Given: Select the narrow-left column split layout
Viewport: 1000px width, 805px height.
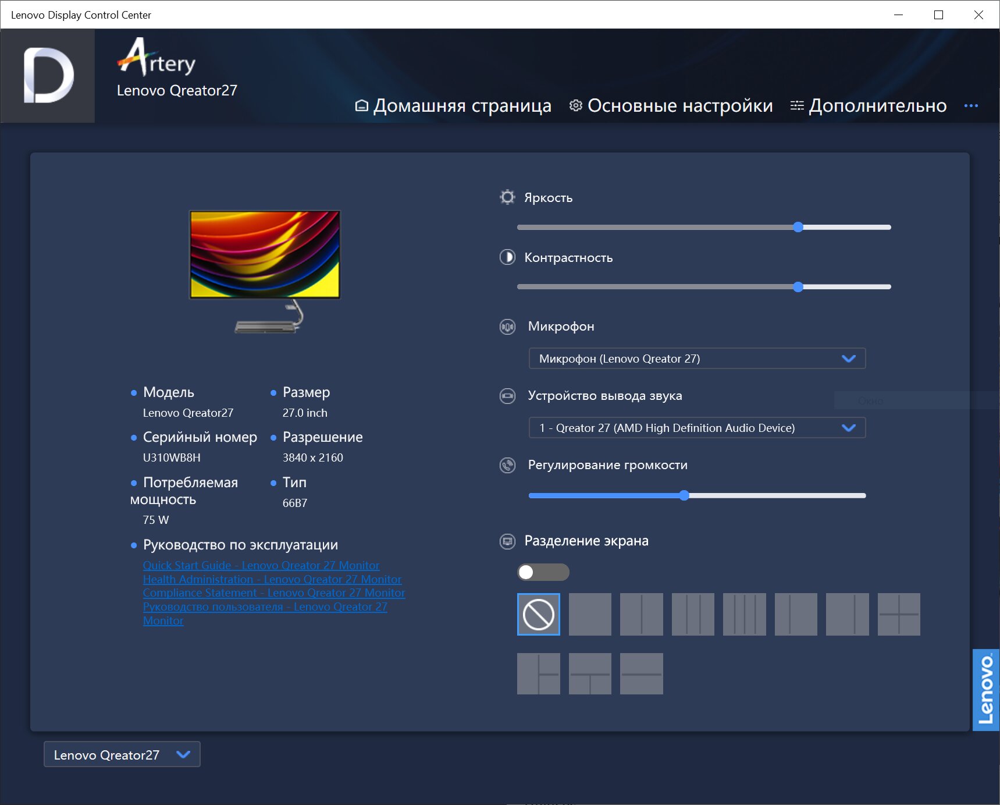Looking at the screenshot, I should (x=796, y=614).
